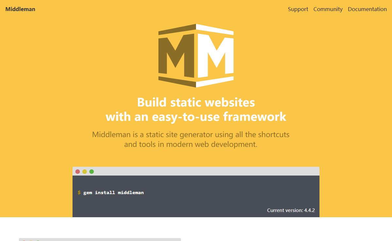The width and height of the screenshot is (392, 241).
Task: Click the red dot in terminal window
Action: point(78,172)
